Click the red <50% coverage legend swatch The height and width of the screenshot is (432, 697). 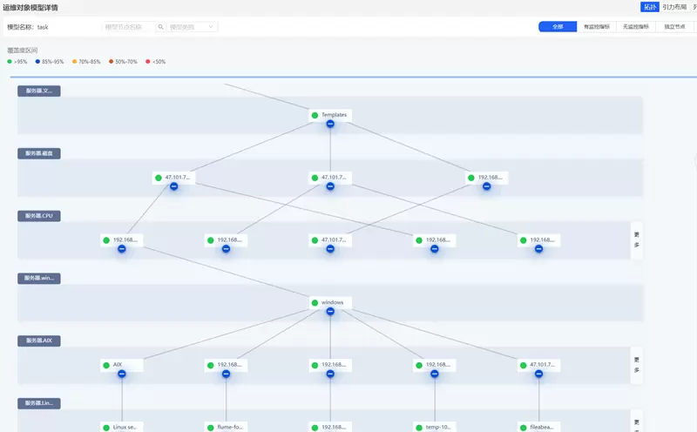(148, 62)
